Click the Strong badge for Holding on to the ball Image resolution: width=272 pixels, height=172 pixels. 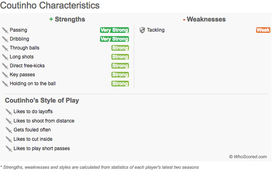click(120, 84)
